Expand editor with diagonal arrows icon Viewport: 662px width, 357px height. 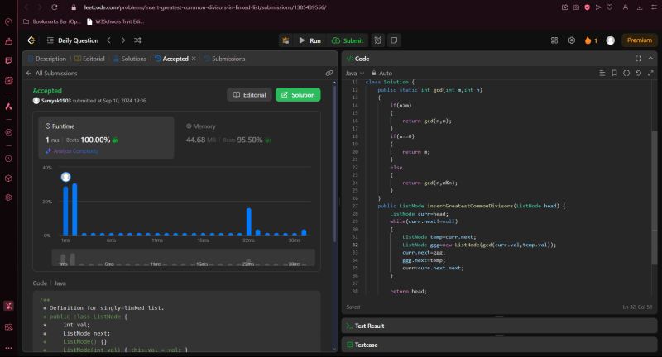click(x=650, y=74)
